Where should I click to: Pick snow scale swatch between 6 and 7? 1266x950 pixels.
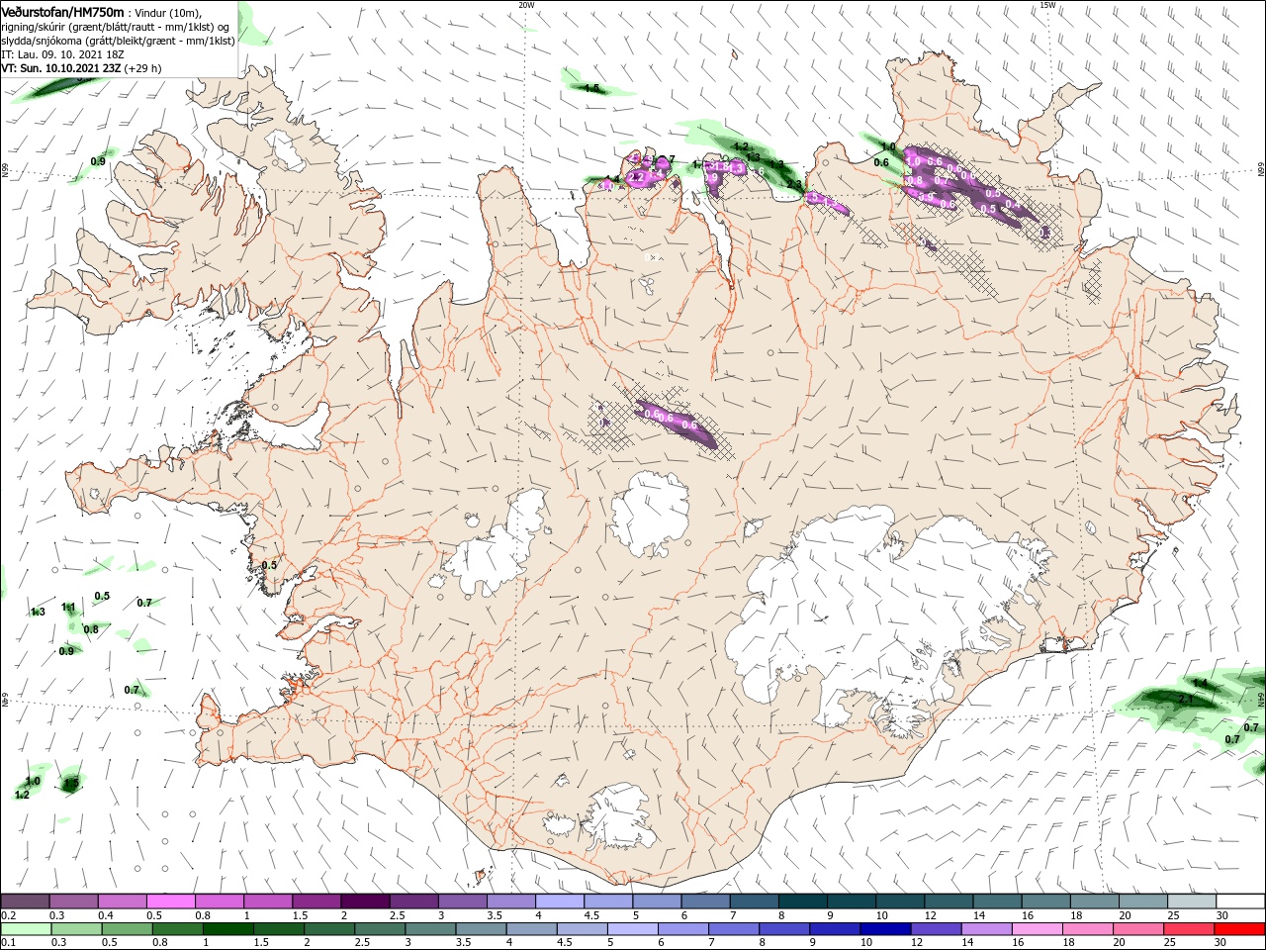click(705, 902)
